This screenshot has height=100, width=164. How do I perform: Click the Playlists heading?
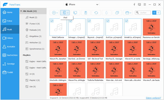(27, 55)
